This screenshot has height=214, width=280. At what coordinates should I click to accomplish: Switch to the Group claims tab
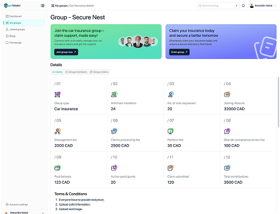pyautogui.click(x=99, y=72)
